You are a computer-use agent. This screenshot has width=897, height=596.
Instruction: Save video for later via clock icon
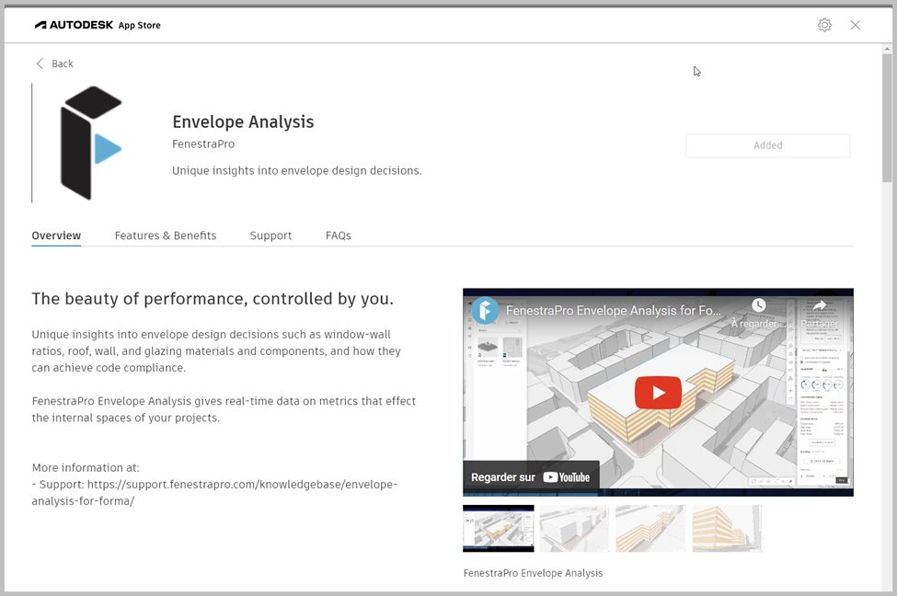(x=760, y=304)
